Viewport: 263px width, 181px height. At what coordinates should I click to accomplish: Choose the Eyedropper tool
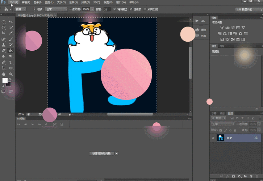(x=11, y=33)
